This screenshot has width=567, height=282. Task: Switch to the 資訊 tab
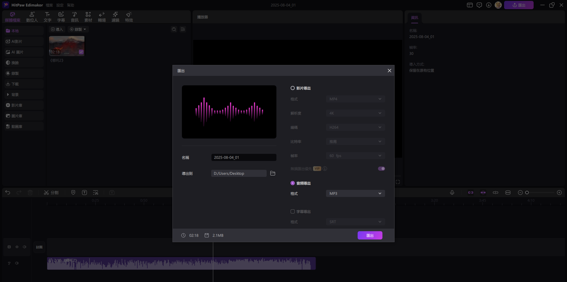pyautogui.click(x=415, y=18)
